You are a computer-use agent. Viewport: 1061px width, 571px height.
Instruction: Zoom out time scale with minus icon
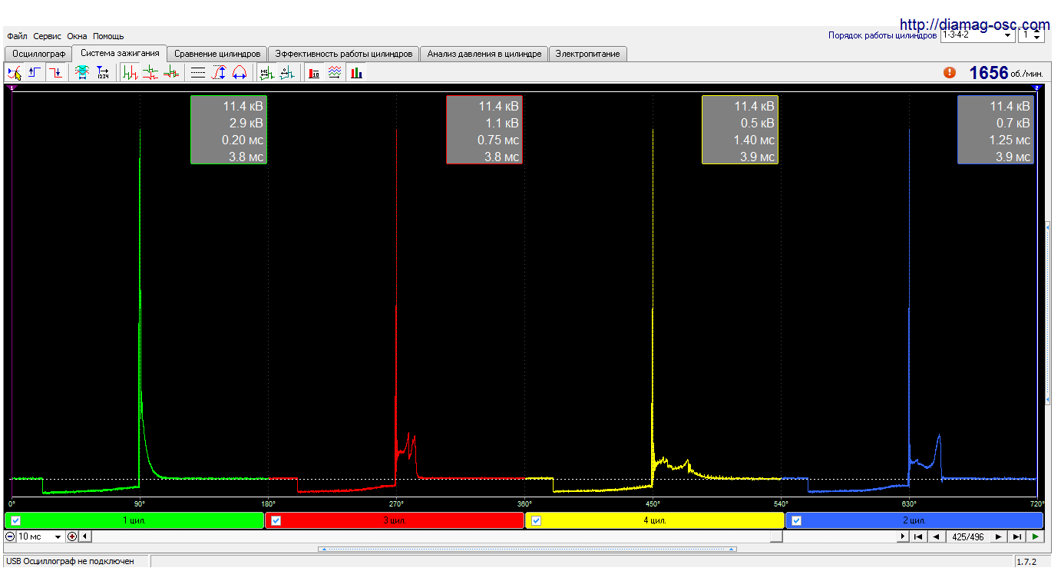(x=10, y=536)
